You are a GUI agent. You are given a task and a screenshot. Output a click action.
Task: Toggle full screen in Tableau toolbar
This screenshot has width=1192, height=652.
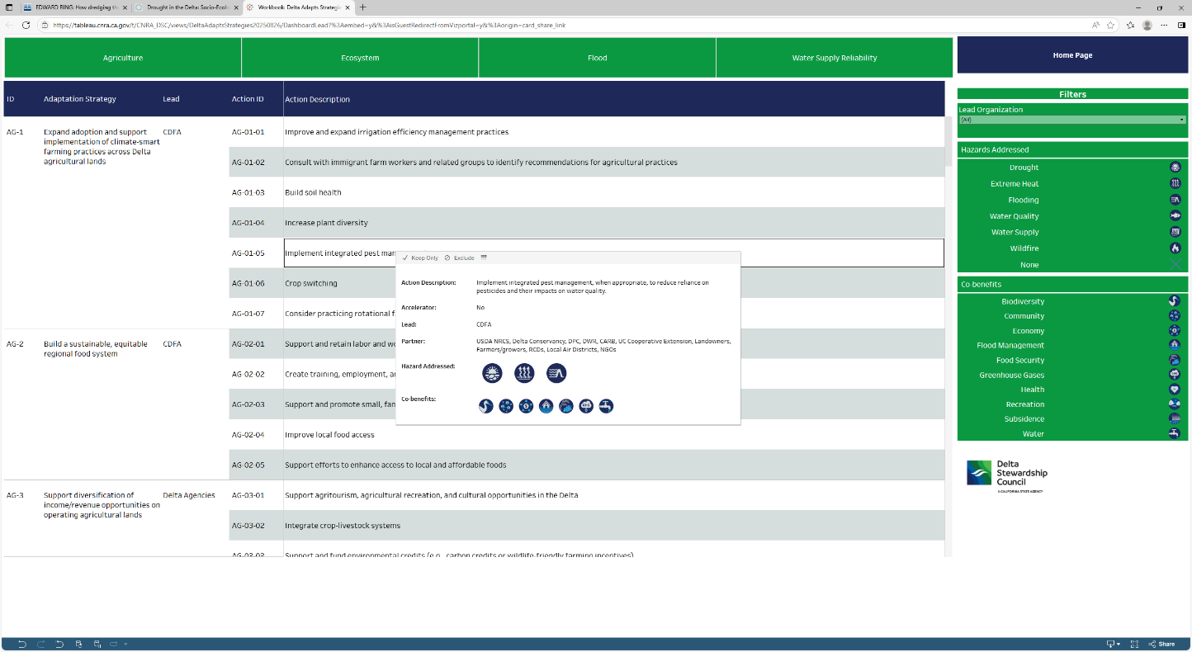[1134, 644]
